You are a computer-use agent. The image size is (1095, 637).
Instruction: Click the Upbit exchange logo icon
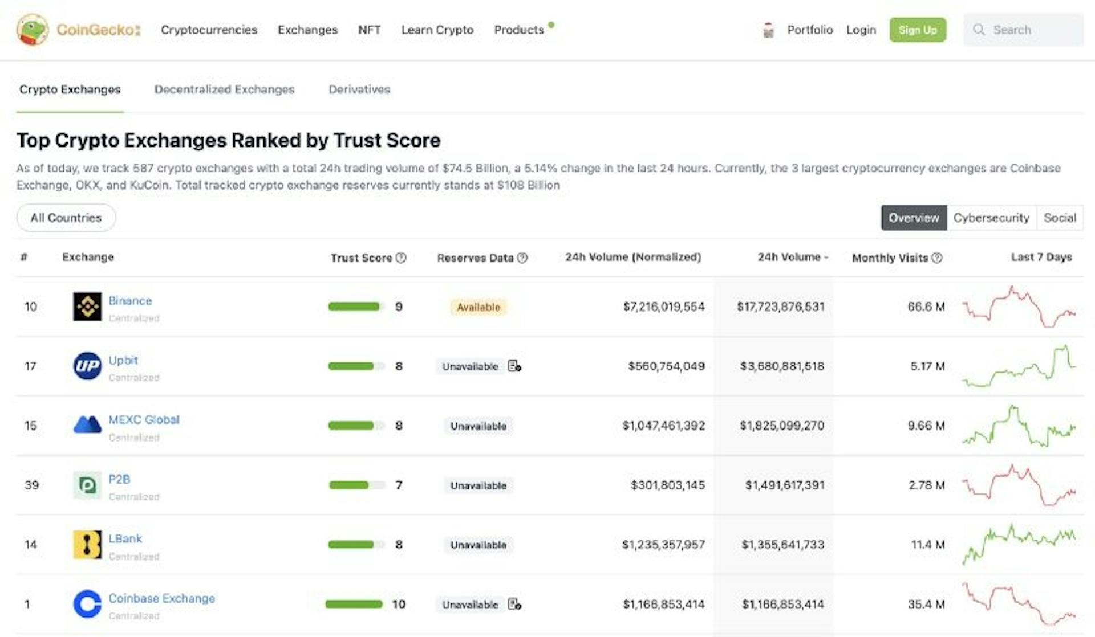(x=87, y=366)
